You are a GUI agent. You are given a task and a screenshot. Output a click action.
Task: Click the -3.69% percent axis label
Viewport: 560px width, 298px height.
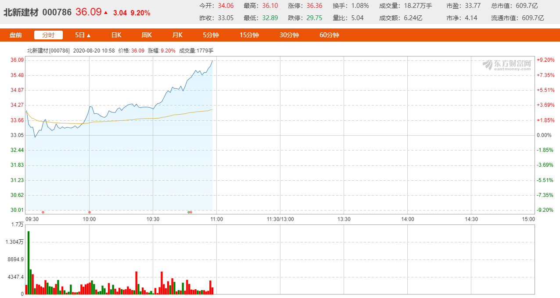[x=546, y=165]
